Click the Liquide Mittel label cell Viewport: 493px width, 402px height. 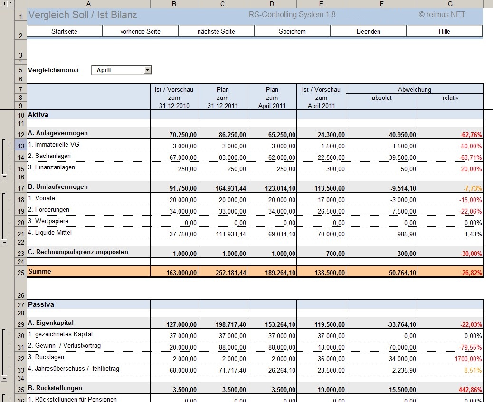pos(89,233)
